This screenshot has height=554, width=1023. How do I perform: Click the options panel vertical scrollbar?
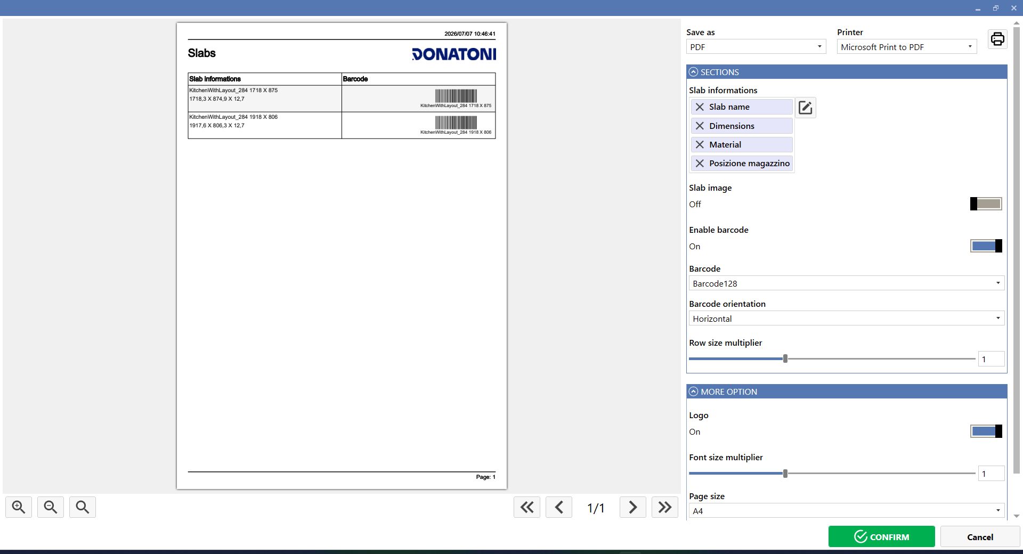pos(1016,250)
